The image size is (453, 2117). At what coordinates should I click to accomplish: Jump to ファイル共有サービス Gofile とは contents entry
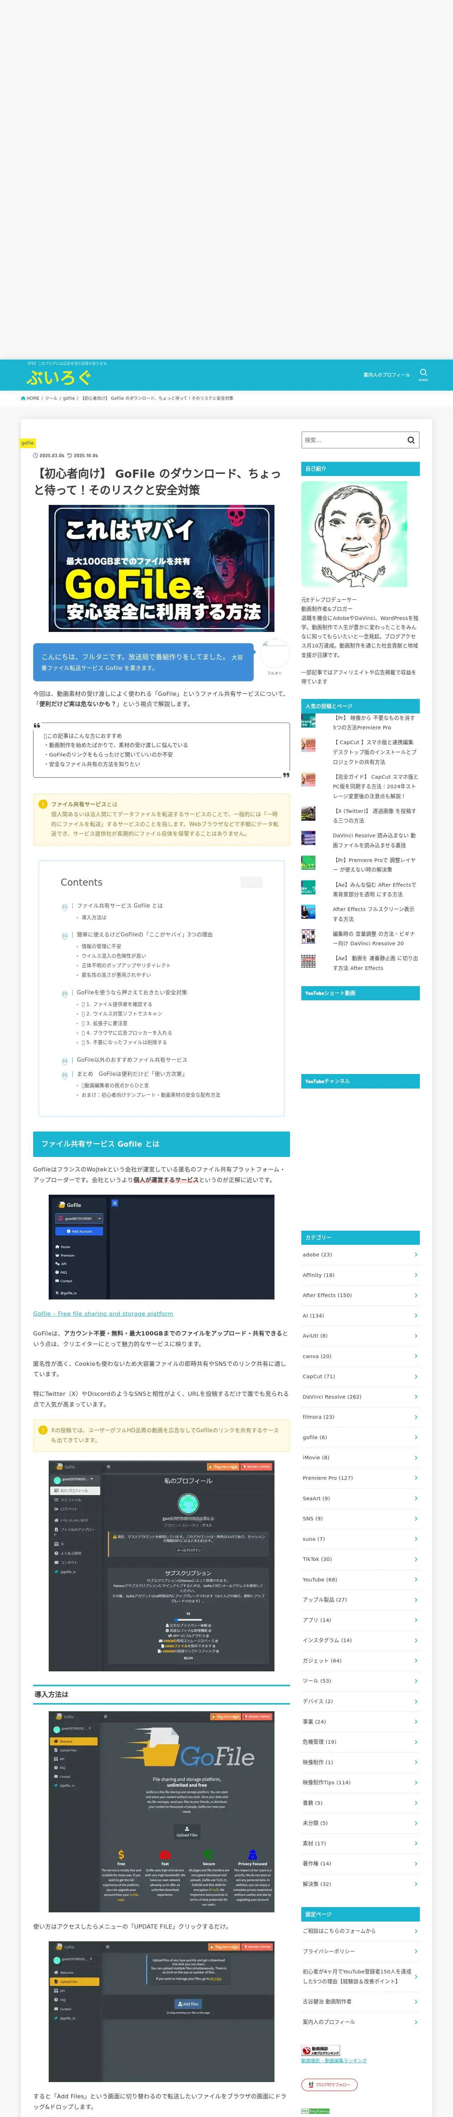(x=120, y=906)
